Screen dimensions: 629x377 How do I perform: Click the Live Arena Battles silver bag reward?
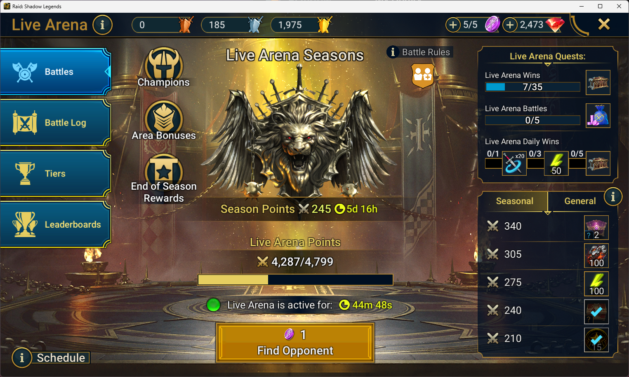598,116
